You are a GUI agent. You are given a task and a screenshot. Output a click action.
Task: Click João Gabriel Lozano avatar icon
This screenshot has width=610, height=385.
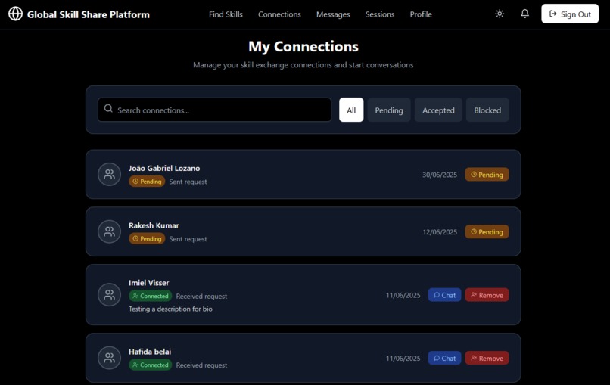point(109,174)
